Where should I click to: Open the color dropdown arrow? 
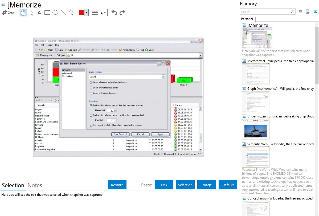pyautogui.click(x=87, y=13)
